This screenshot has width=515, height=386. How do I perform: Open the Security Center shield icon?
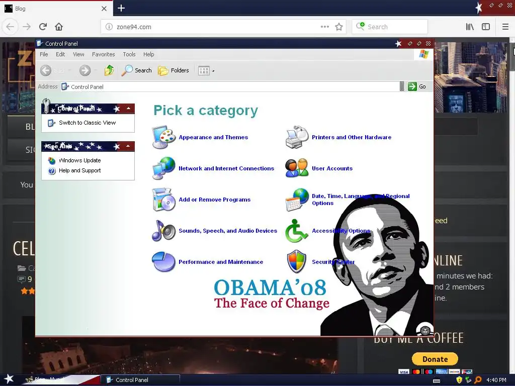(x=297, y=261)
